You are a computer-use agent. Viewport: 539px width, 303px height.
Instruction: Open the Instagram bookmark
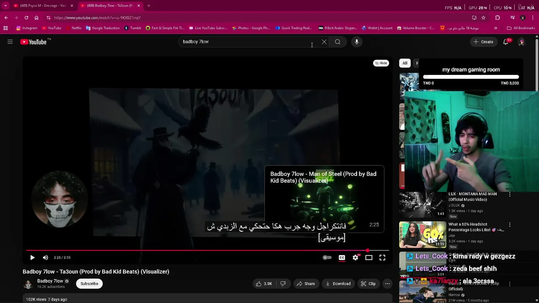(27, 28)
